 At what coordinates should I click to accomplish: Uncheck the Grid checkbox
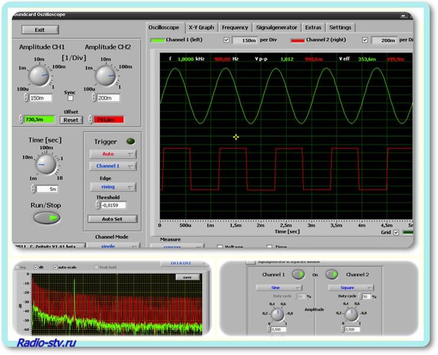coord(396,233)
